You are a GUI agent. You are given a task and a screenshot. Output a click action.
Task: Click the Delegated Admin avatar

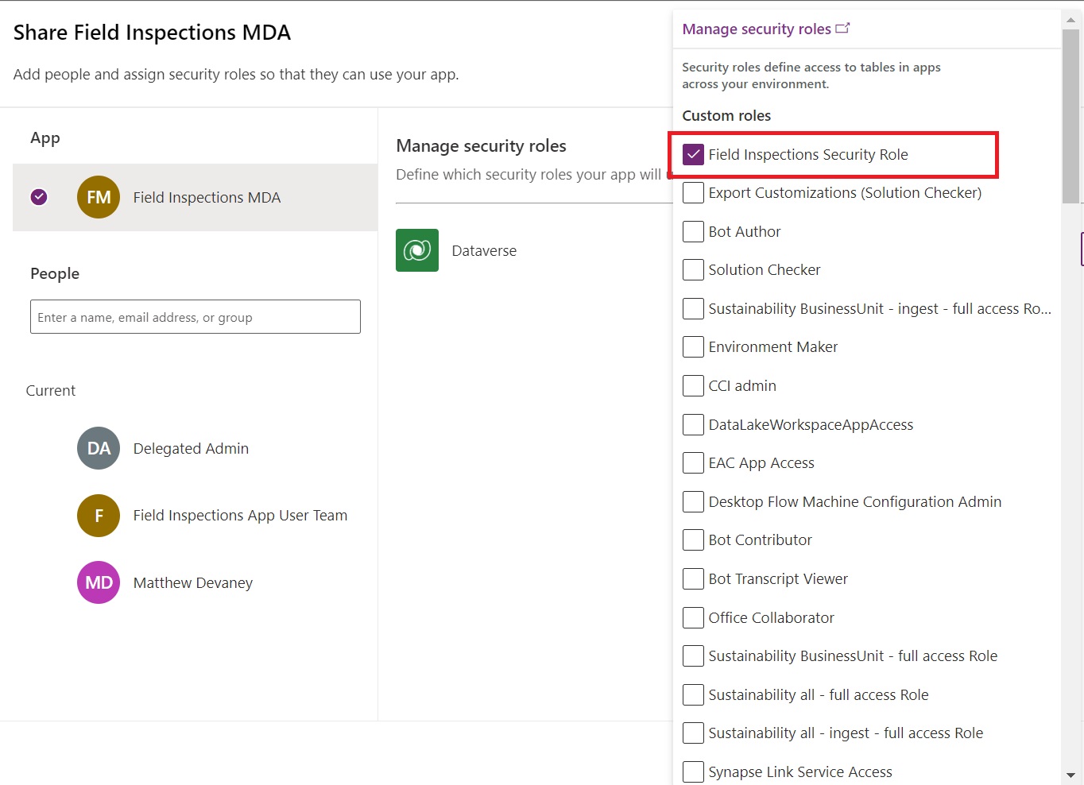point(98,448)
